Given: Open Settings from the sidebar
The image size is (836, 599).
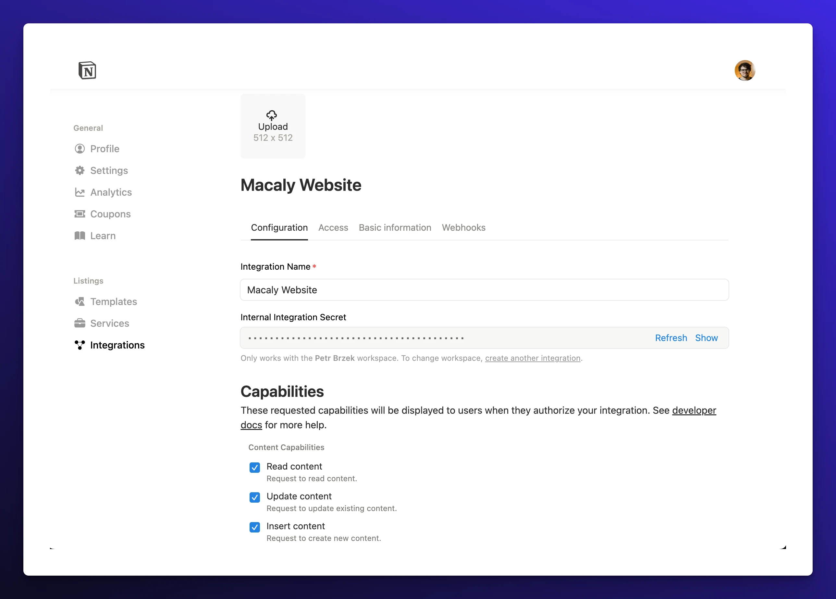Looking at the screenshot, I should point(108,170).
